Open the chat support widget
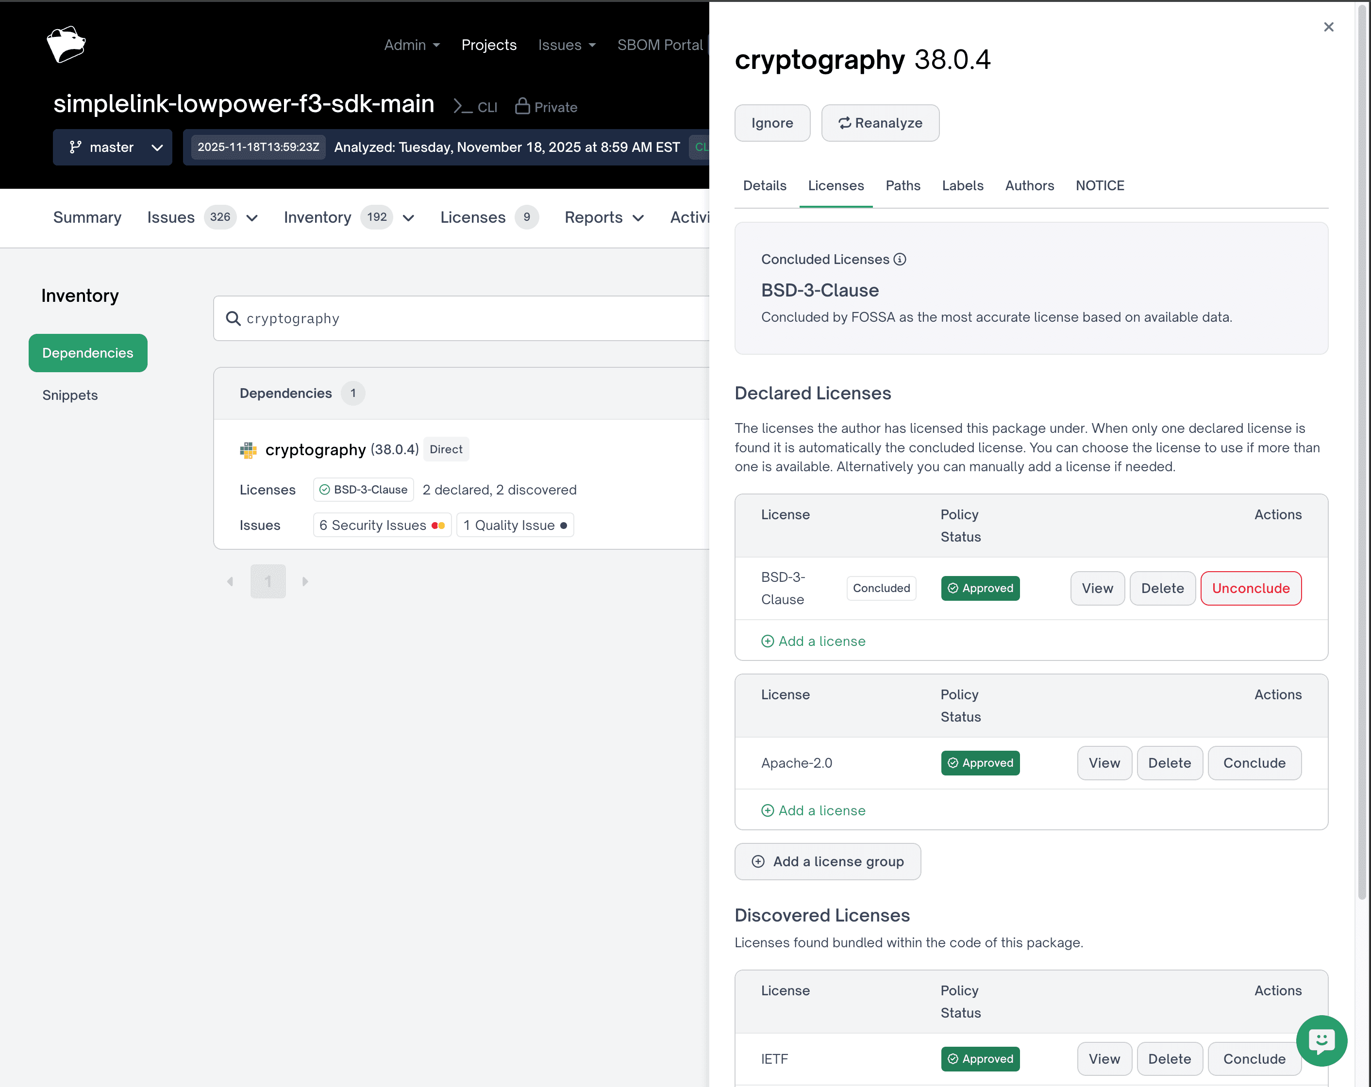Screen dimensions: 1371x1087 coord(1321,1040)
